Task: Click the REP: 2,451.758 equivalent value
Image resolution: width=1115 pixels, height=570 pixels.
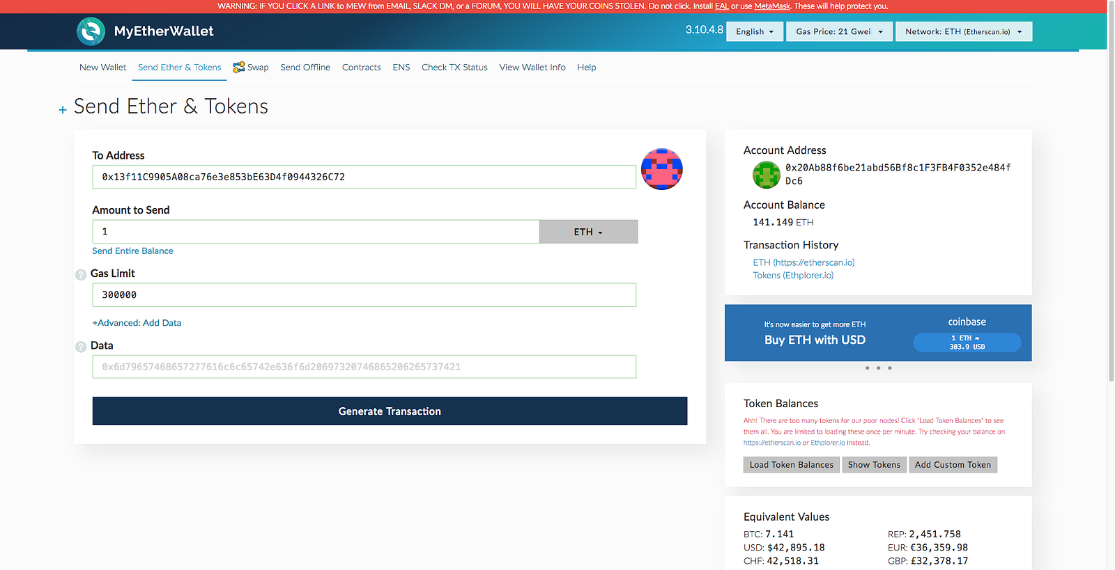Action: pos(924,535)
